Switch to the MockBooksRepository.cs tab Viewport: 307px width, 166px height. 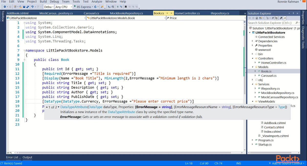[126, 13]
